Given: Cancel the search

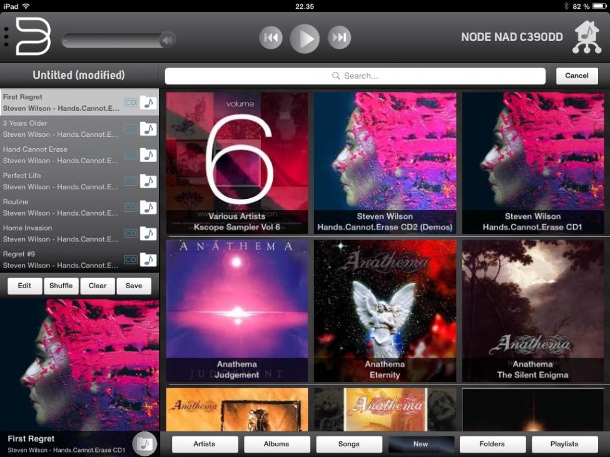Looking at the screenshot, I should (577, 76).
